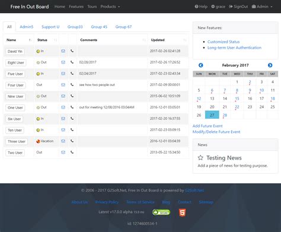This screenshot has width=281, height=232.
Task: Toggle Five User's In status
Action: (40, 74)
